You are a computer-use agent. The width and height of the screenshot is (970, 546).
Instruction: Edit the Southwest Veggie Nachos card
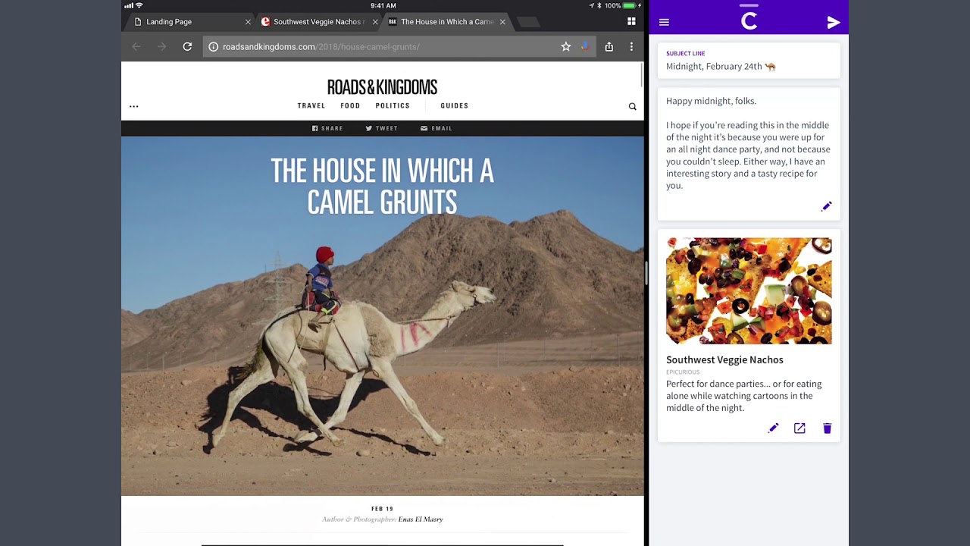click(773, 428)
